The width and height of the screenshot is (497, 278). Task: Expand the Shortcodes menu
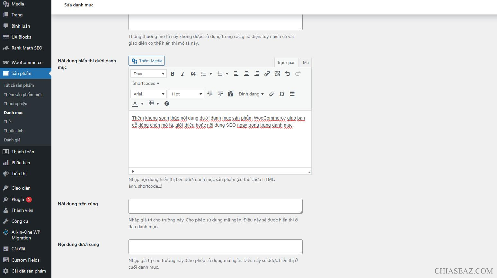pyautogui.click(x=146, y=84)
